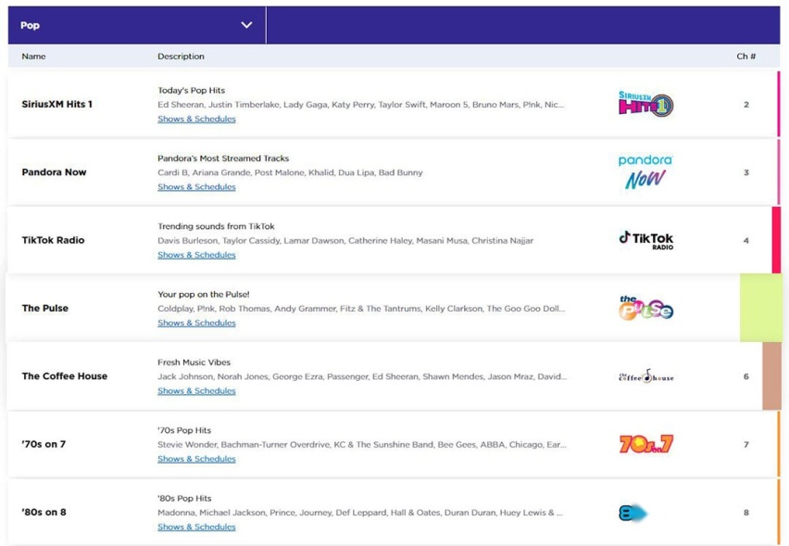Select the SiriusXM Hits 1 channel name
The image size is (789, 546).
56,104
